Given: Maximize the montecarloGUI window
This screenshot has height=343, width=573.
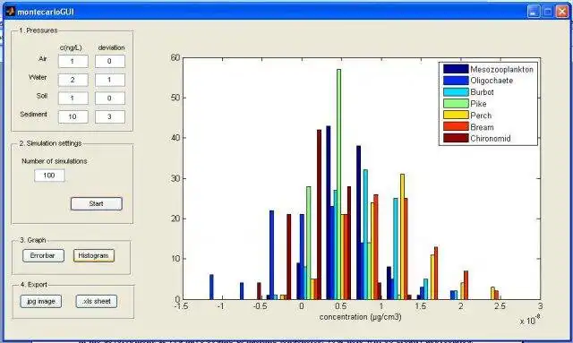Looking at the screenshot, I should point(548,12).
